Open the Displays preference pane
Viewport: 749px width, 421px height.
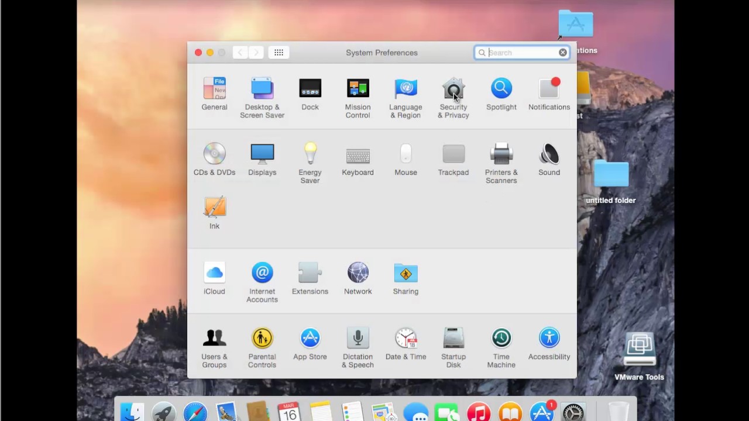click(x=262, y=159)
